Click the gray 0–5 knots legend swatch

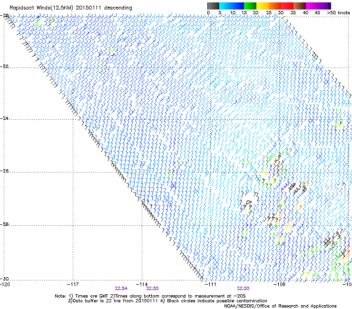(x=214, y=6)
